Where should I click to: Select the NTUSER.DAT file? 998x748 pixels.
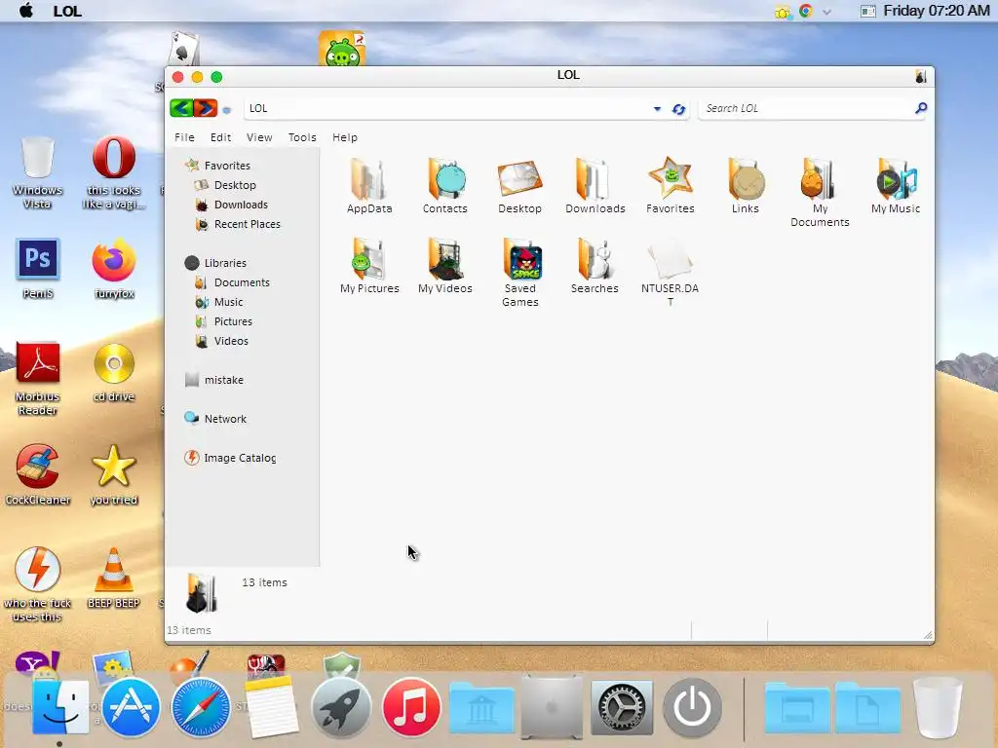(x=671, y=273)
